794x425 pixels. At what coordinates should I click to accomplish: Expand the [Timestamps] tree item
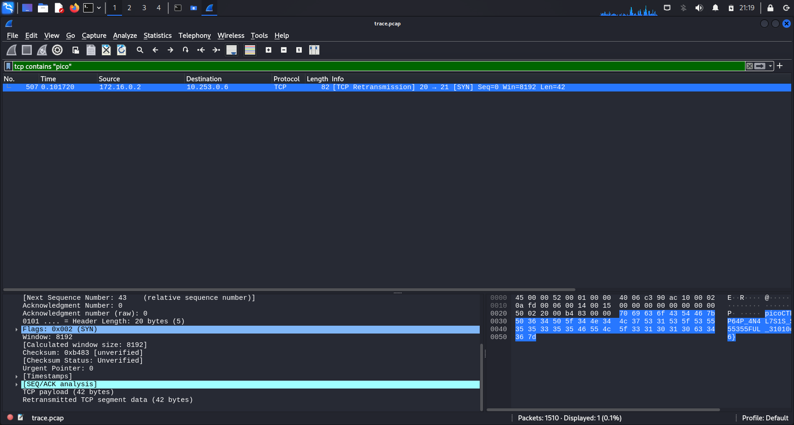click(17, 376)
